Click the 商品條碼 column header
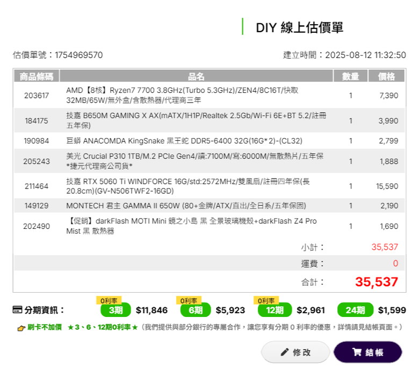This screenshot has height=376, width=419. 37,76
